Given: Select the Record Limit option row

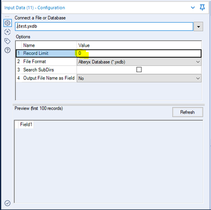Looking at the screenshot, I should click(109, 53).
